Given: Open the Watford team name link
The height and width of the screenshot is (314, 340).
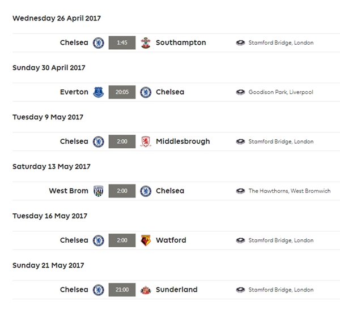Looking at the screenshot, I should click(171, 240).
